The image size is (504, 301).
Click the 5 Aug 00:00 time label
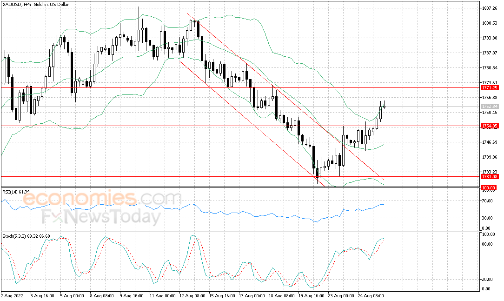pos(72,296)
